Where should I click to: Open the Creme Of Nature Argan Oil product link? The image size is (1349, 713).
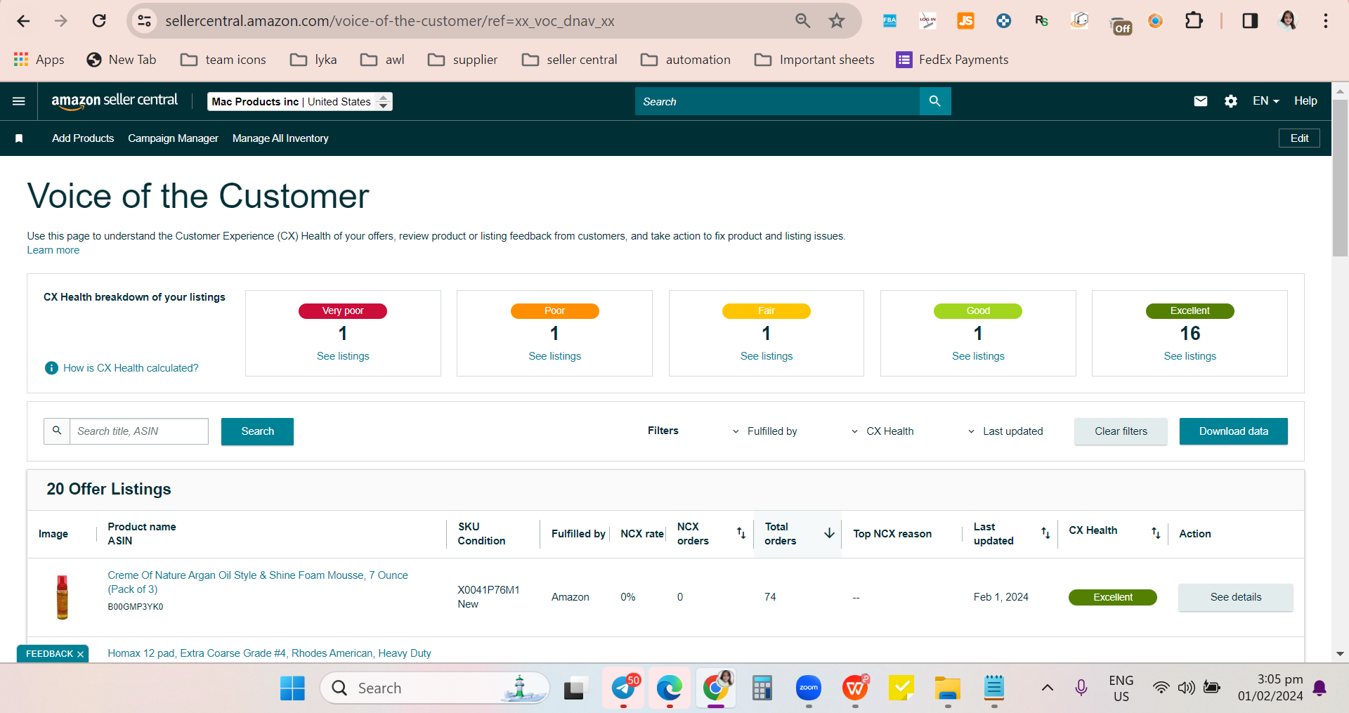coord(258,582)
